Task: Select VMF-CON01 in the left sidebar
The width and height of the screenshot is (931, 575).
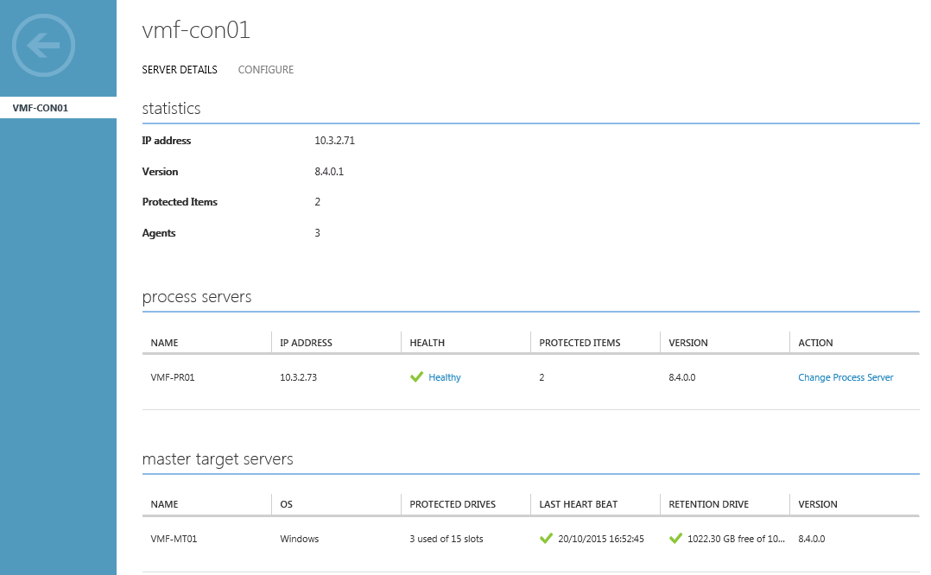Action: [41, 108]
